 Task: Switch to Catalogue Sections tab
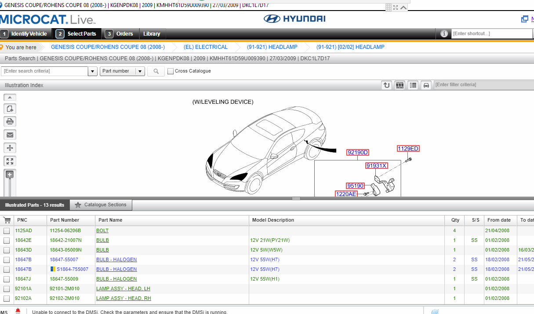[x=101, y=205]
